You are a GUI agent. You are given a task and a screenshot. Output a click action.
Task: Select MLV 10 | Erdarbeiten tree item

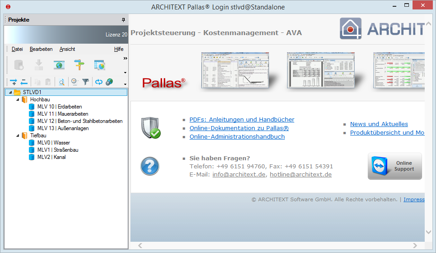[x=60, y=107]
